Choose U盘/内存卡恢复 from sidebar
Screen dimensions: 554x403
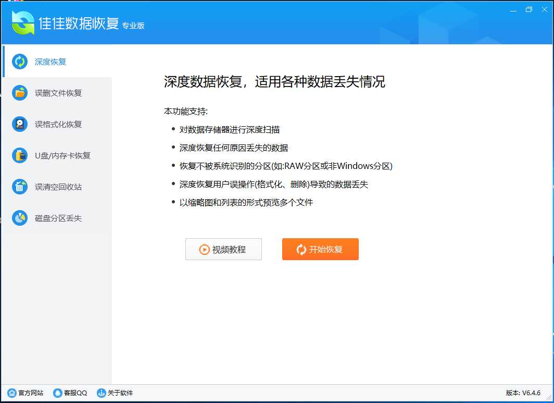[57, 155]
